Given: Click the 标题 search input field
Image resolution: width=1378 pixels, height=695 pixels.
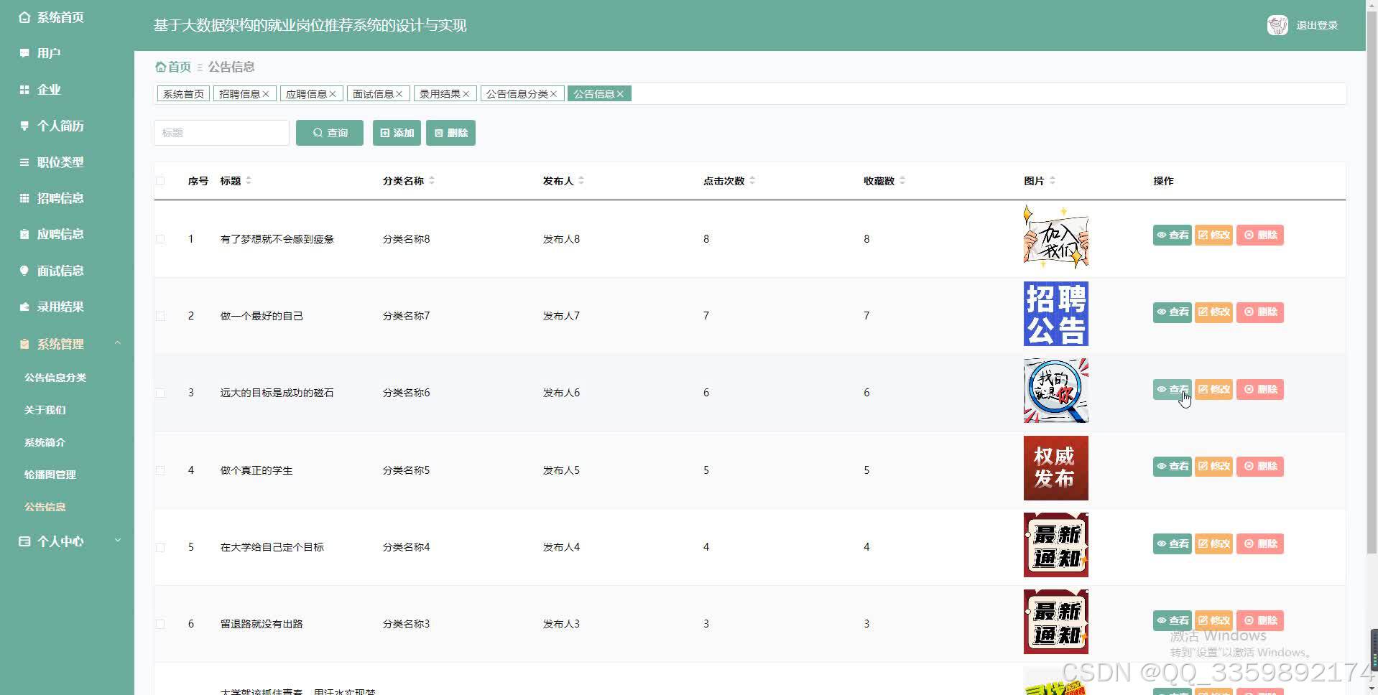Looking at the screenshot, I should pyautogui.click(x=221, y=133).
